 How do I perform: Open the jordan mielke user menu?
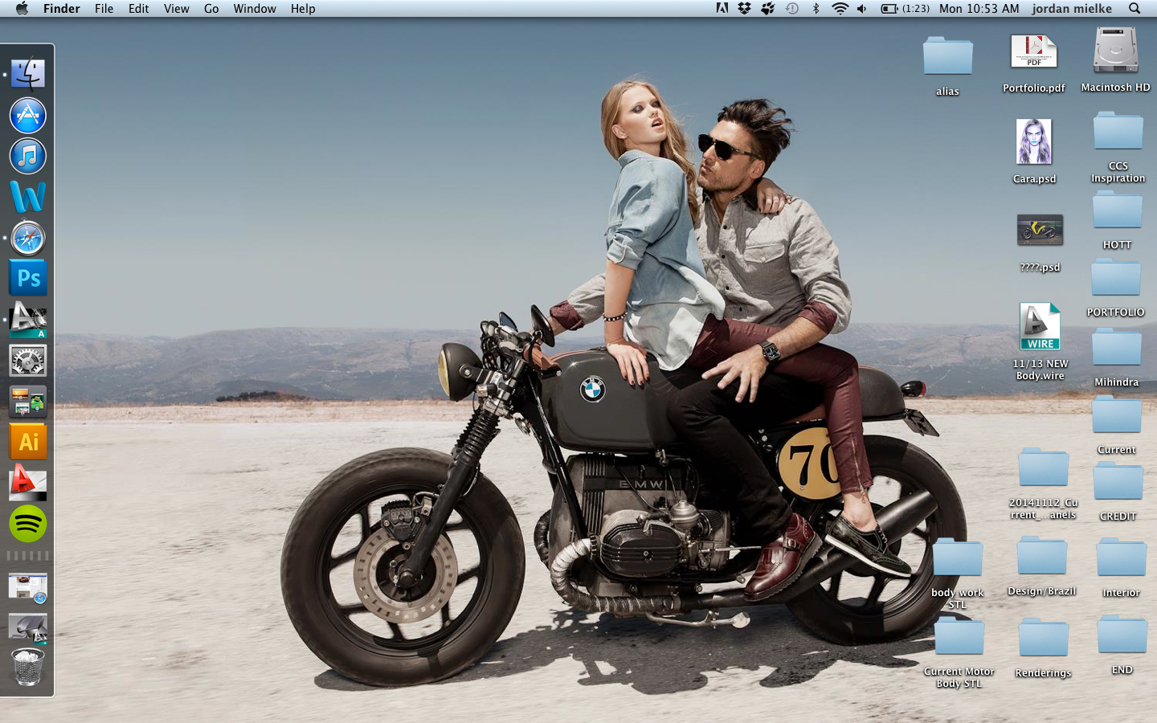1072,8
